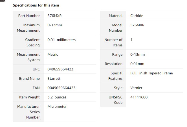Click the EAN value 0049659664423
This screenshot has width=187, height=127.
tap(61, 88)
